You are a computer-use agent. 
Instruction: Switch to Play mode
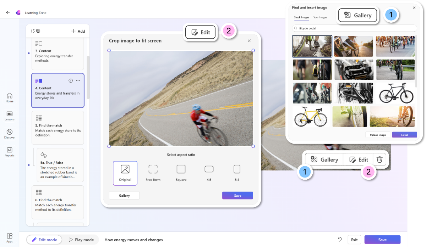pos(81,240)
